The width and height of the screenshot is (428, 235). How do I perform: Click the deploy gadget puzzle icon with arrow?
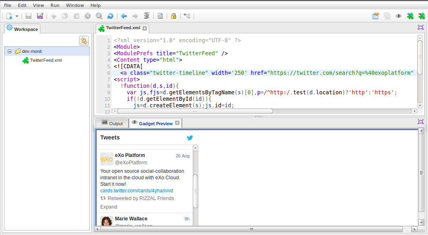pos(410,16)
